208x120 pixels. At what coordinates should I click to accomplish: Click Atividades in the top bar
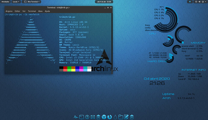[5, 2]
